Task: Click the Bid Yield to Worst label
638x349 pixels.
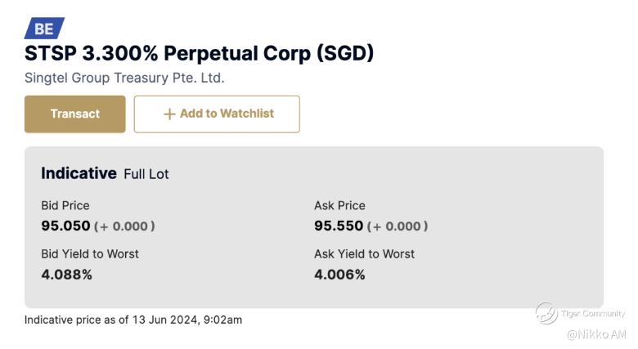Action: point(90,254)
